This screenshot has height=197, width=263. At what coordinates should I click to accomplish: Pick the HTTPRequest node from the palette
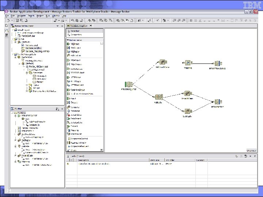pos(75,85)
